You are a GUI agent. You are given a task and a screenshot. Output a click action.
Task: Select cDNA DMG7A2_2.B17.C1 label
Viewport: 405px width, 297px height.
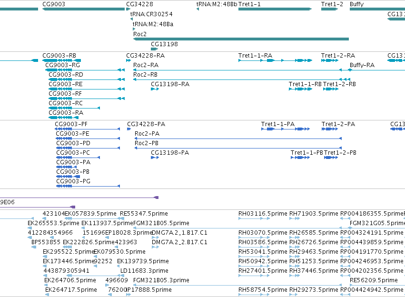pyautogui.click(x=179, y=243)
